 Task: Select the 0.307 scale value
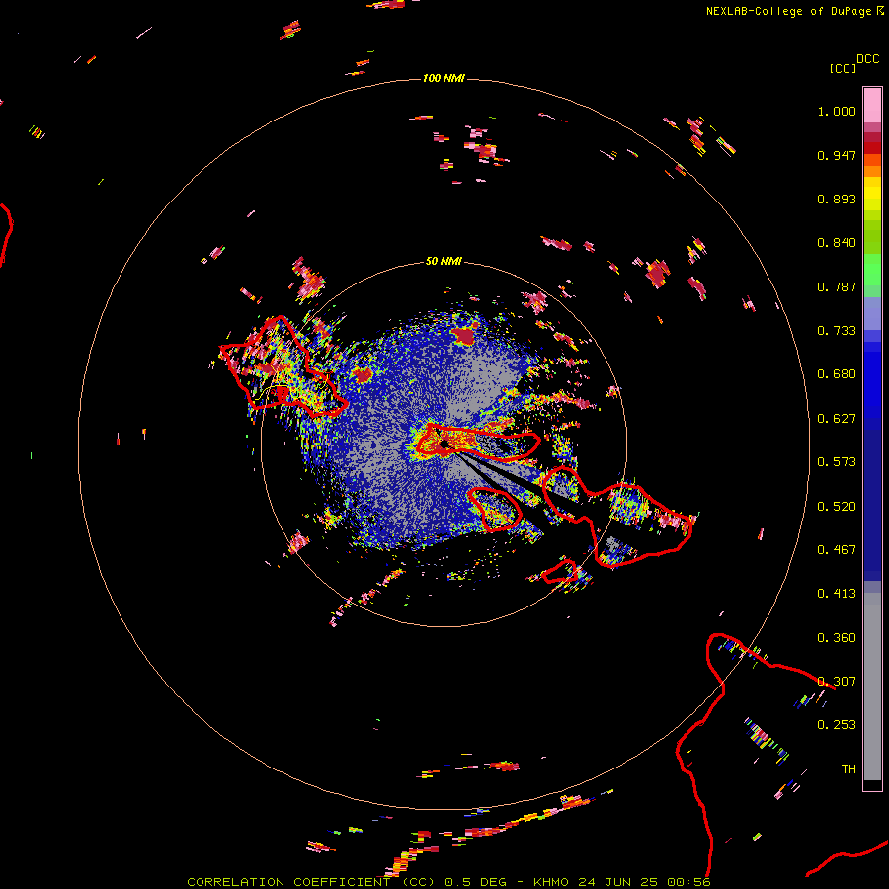tap(837, 682)
